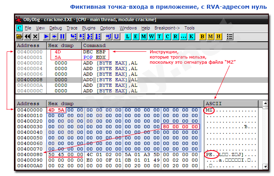
Task: Open Threads window with T icon
Action: click(x=160, y=37)
